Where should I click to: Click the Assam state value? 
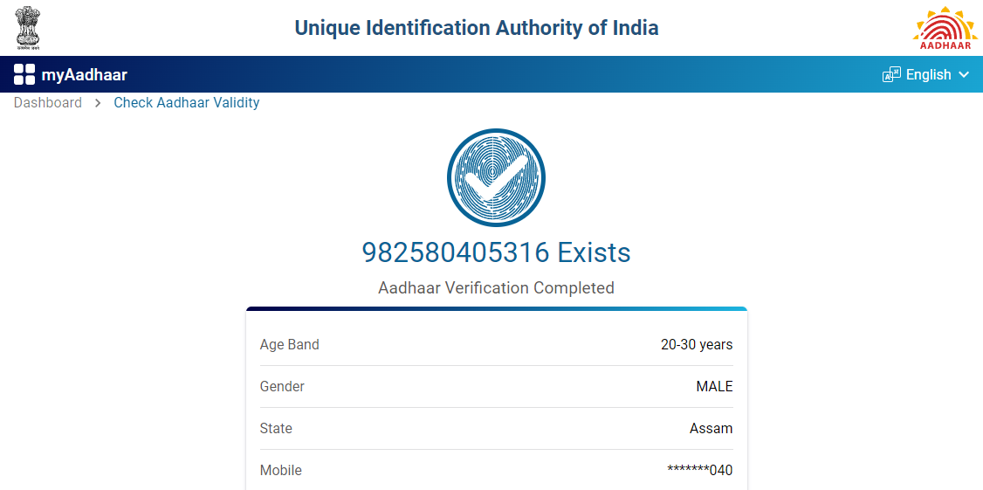711,429
